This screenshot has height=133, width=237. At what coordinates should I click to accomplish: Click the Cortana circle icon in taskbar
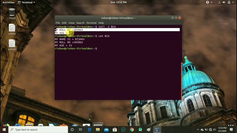pos(72,130)
